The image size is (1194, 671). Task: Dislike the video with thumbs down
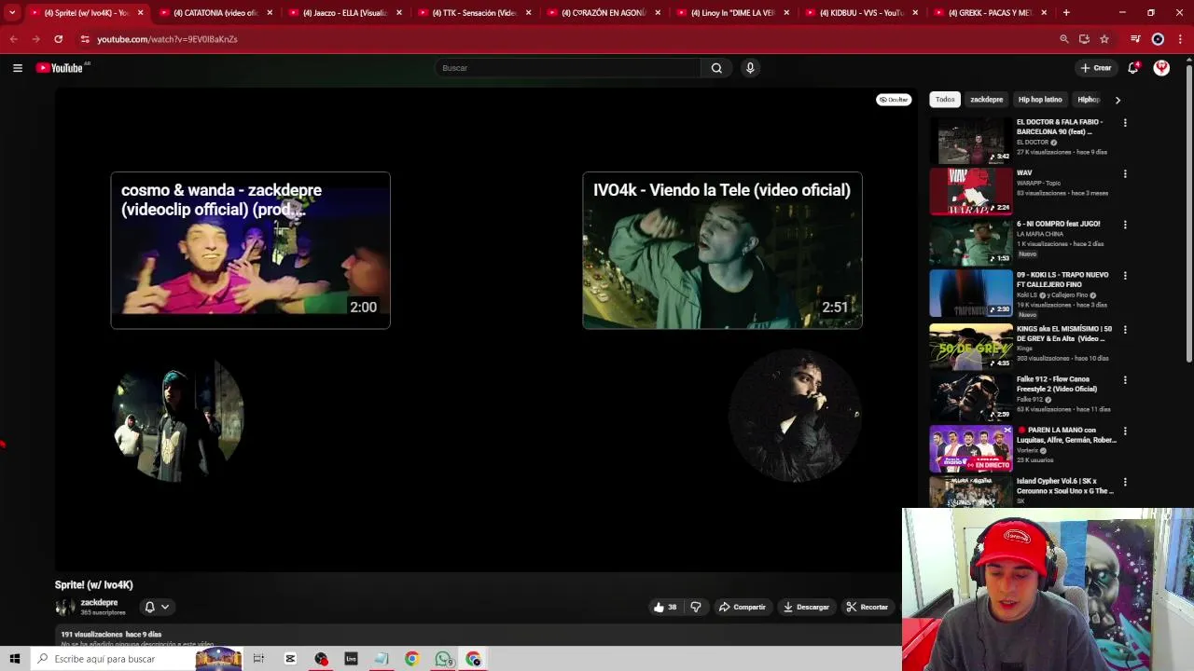[696, 607]
